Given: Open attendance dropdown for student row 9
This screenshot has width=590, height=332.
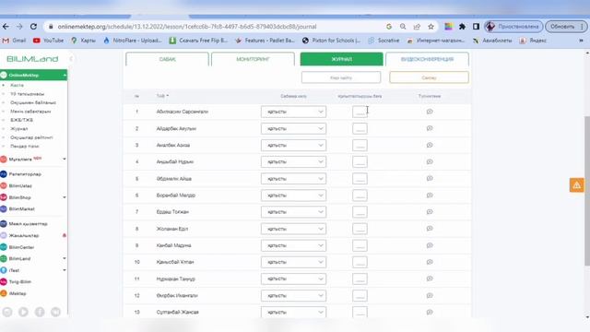Looking at the screenshot, I should click(293, 245).
